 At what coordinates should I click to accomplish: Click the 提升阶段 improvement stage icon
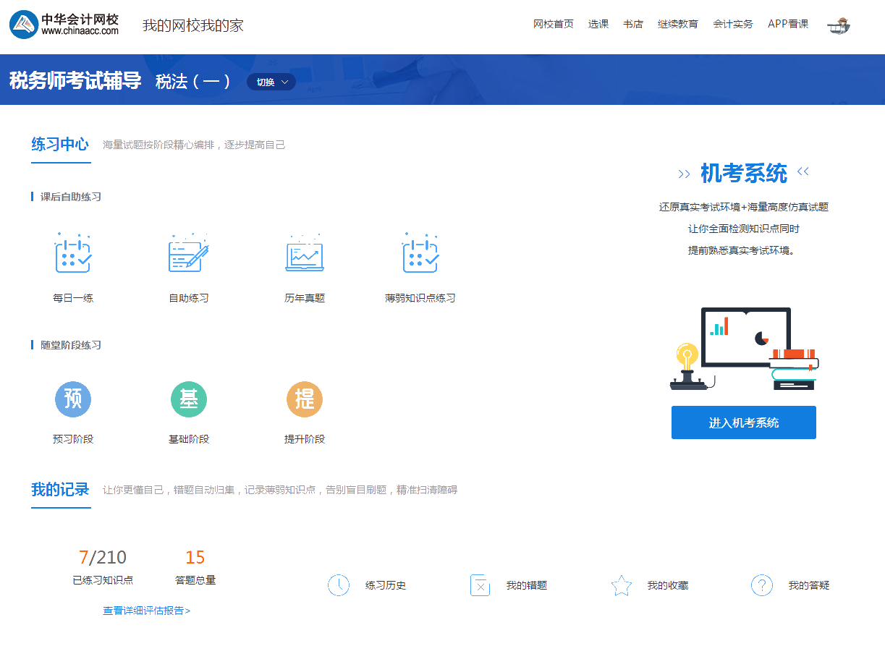[305, 399]
